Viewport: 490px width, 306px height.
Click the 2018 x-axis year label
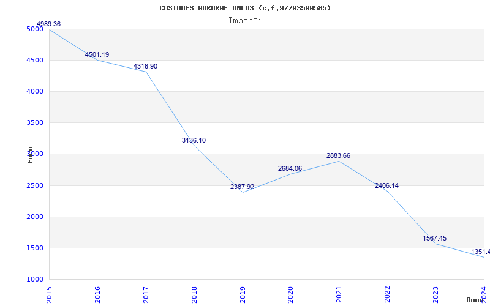click(x=194, y=294)
